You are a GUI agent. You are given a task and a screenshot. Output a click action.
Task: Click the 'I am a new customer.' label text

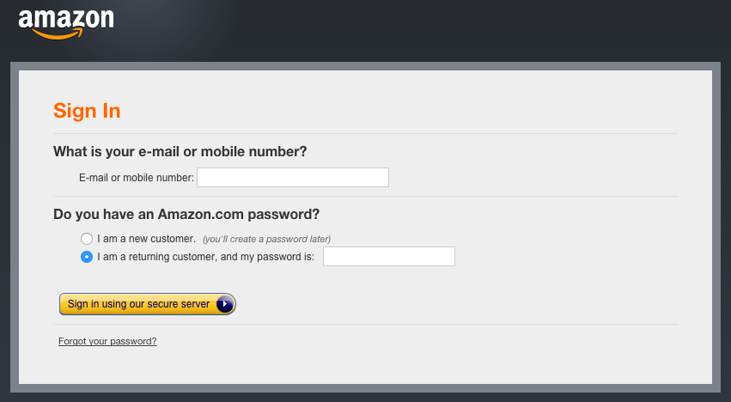pyautogui.click(x=146, y=239)
